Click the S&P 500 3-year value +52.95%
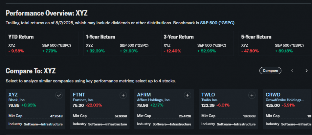Screen dimensions: 312x135 click(207, 51)
